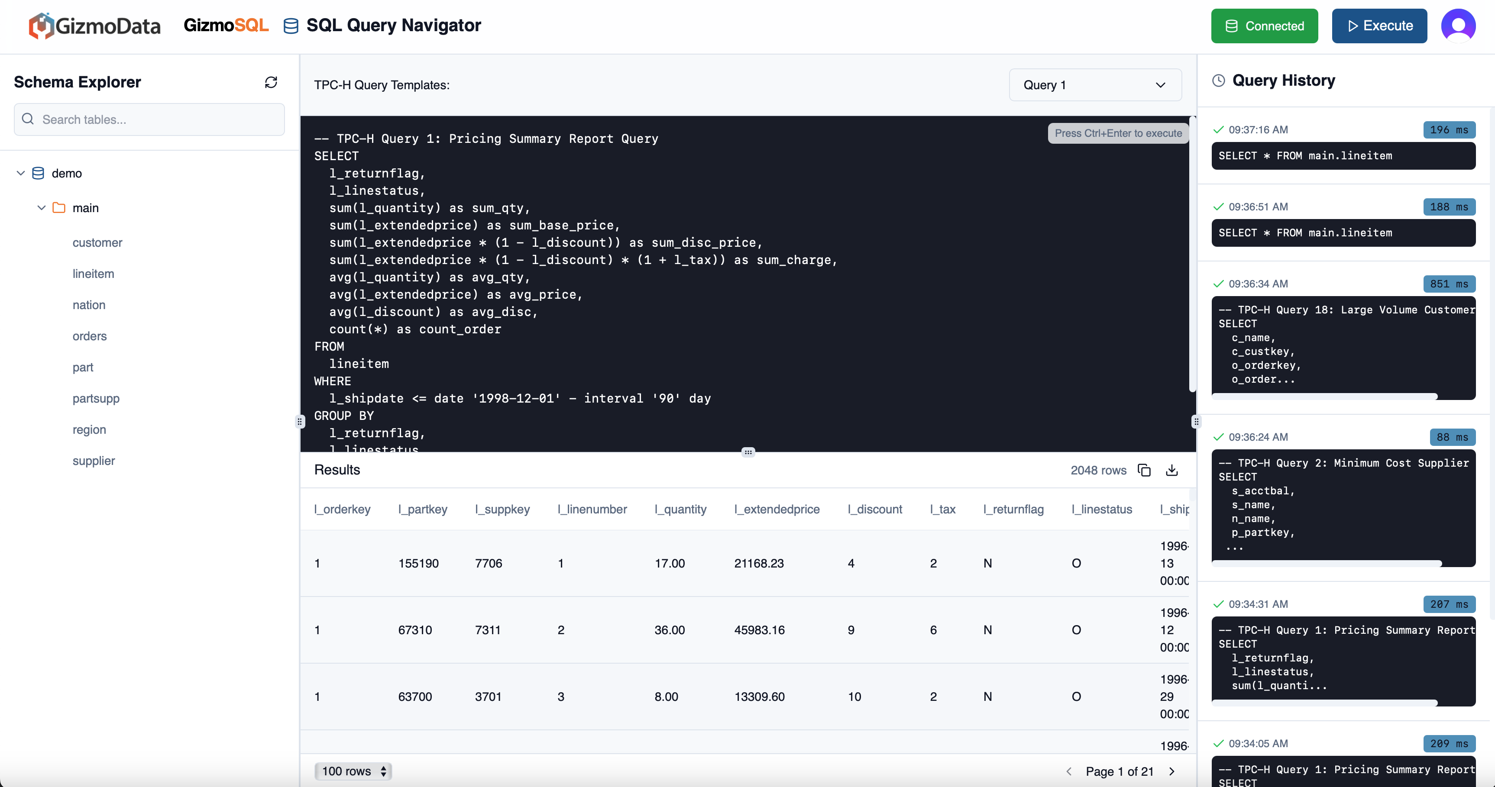Refresh the Schema Explorer
Screen dimensions: 1495x787
(271, 82)
